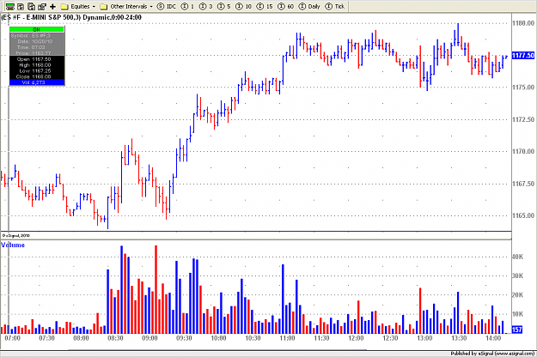The image size is (537, 357).
Task: Click the 40K volume axis label
Action: tap(517, 257)
